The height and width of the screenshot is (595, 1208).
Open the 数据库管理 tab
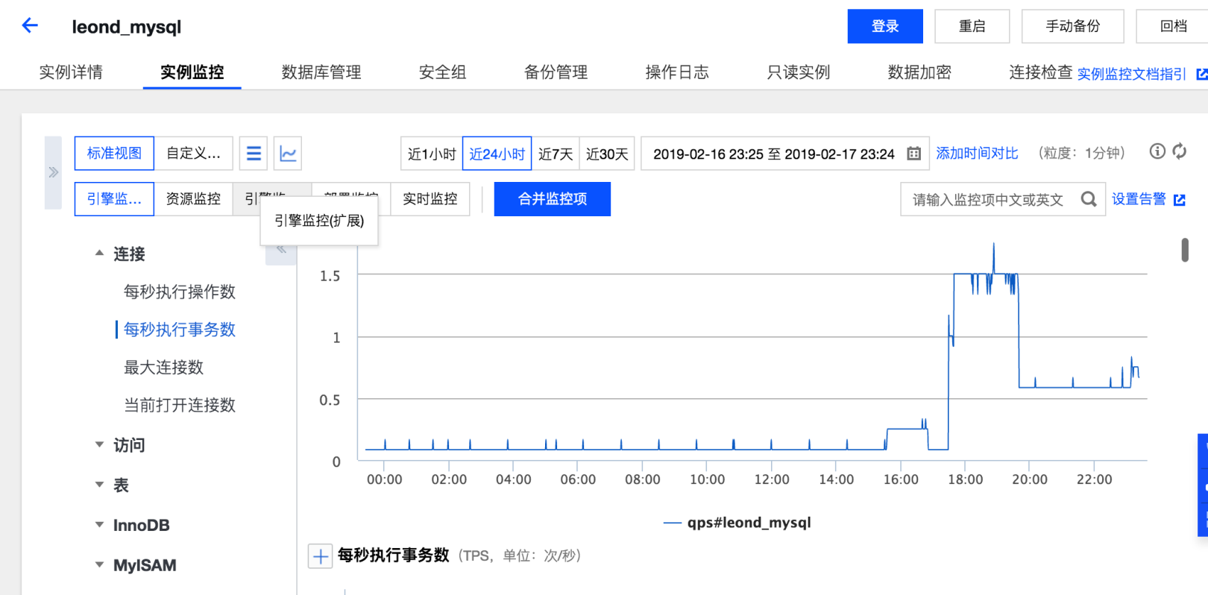(321, 72)
